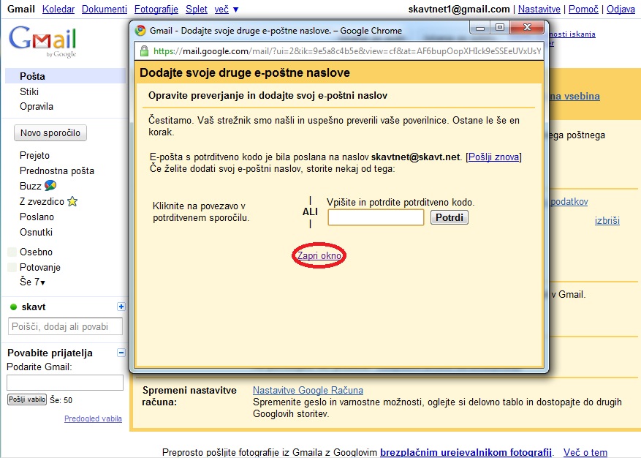Select Pošta in the left sidebar
The image size is (641, 458).
coord(65,76)
